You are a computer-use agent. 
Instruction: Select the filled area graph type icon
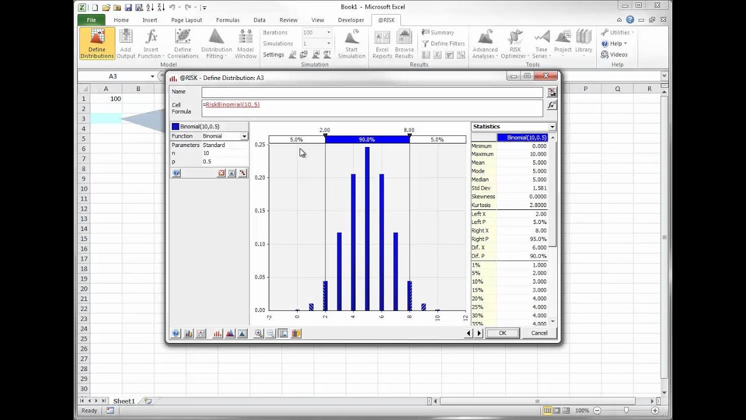(x=230, y=333)
